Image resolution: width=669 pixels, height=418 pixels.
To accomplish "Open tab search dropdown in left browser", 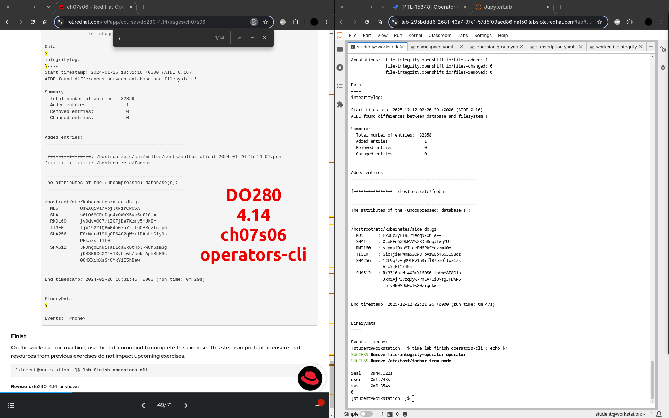I will tap(49, 7).
